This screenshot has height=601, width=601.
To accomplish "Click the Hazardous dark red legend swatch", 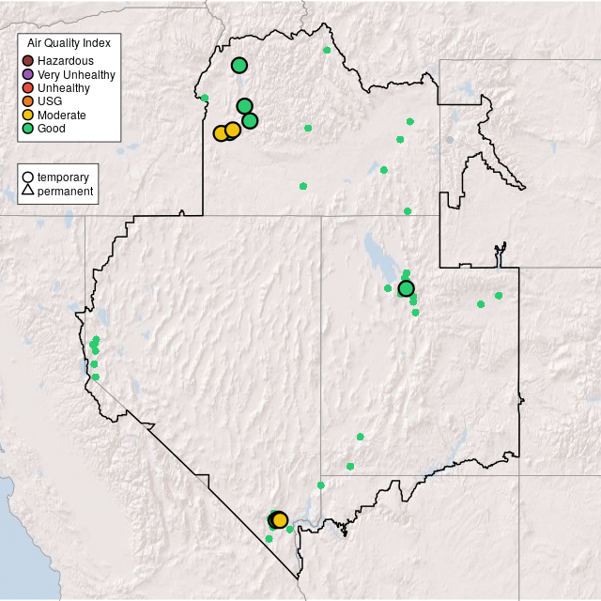I will 28,61.
